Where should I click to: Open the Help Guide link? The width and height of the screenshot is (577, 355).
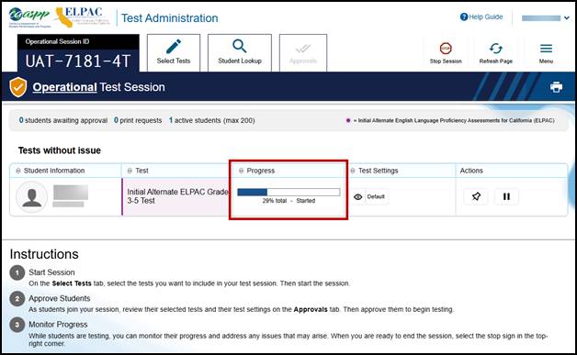click(481, 17)
